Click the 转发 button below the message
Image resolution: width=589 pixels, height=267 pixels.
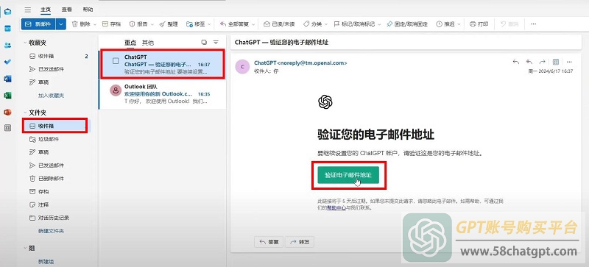point(300,242)
